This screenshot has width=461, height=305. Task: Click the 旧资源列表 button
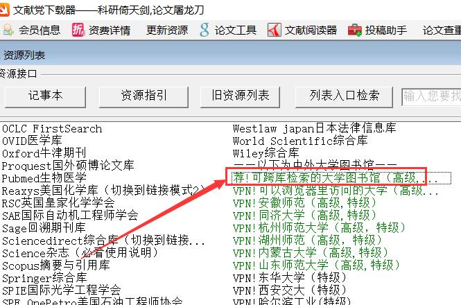(x=240, y=97)
